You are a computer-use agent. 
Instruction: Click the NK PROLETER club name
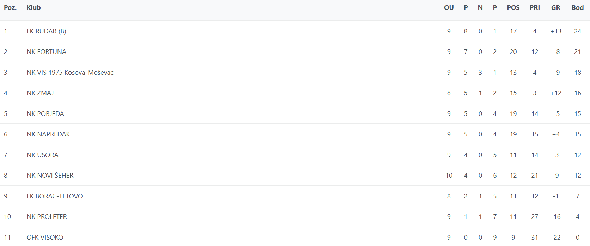pos(47,217)
